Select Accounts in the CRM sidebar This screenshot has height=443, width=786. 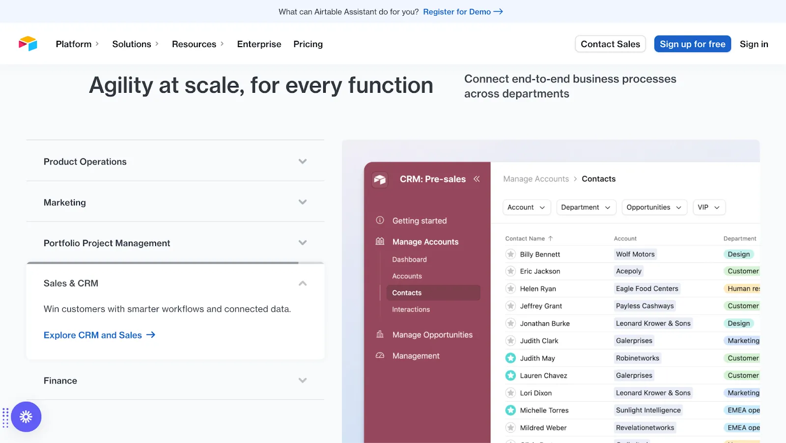tap(407, 276)
